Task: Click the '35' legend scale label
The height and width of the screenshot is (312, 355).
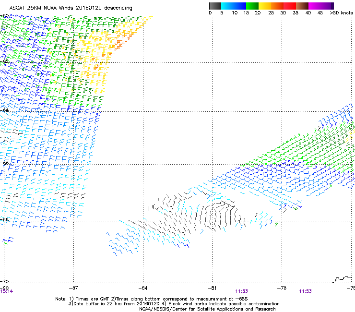Action: [x=296, y=13]
